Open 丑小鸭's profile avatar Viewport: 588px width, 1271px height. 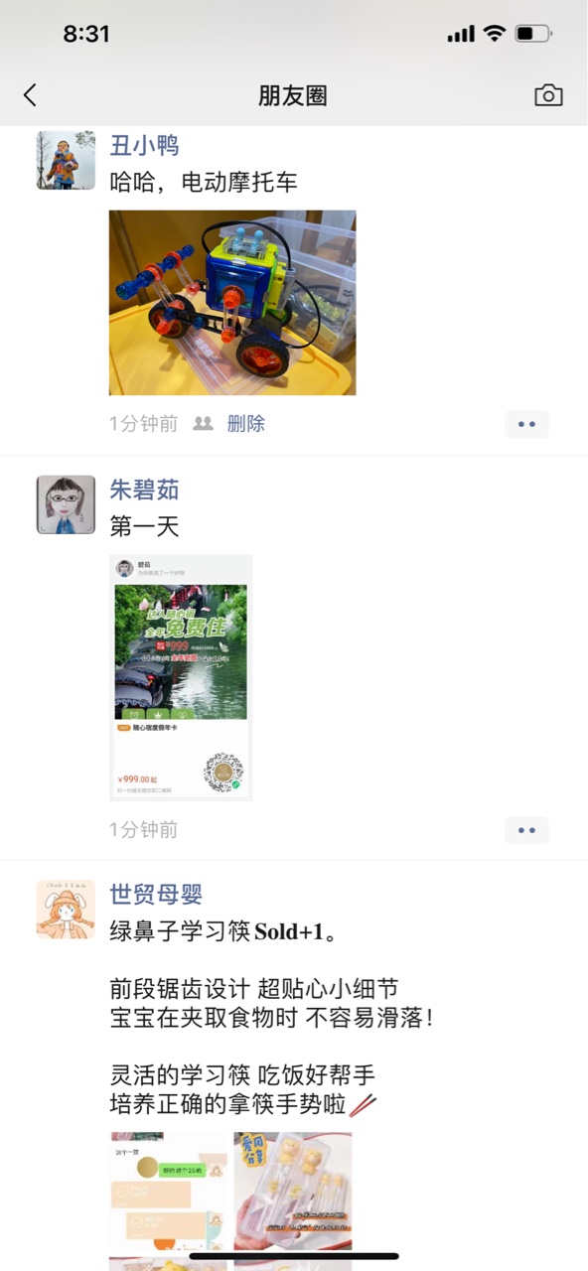67,160
